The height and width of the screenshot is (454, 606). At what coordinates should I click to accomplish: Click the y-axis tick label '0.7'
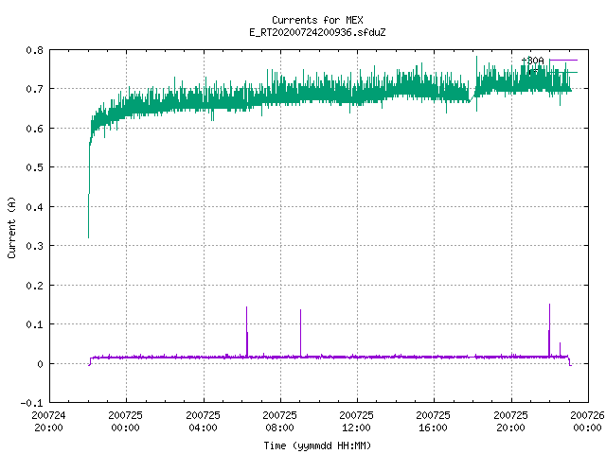click(x=34, y=89)
